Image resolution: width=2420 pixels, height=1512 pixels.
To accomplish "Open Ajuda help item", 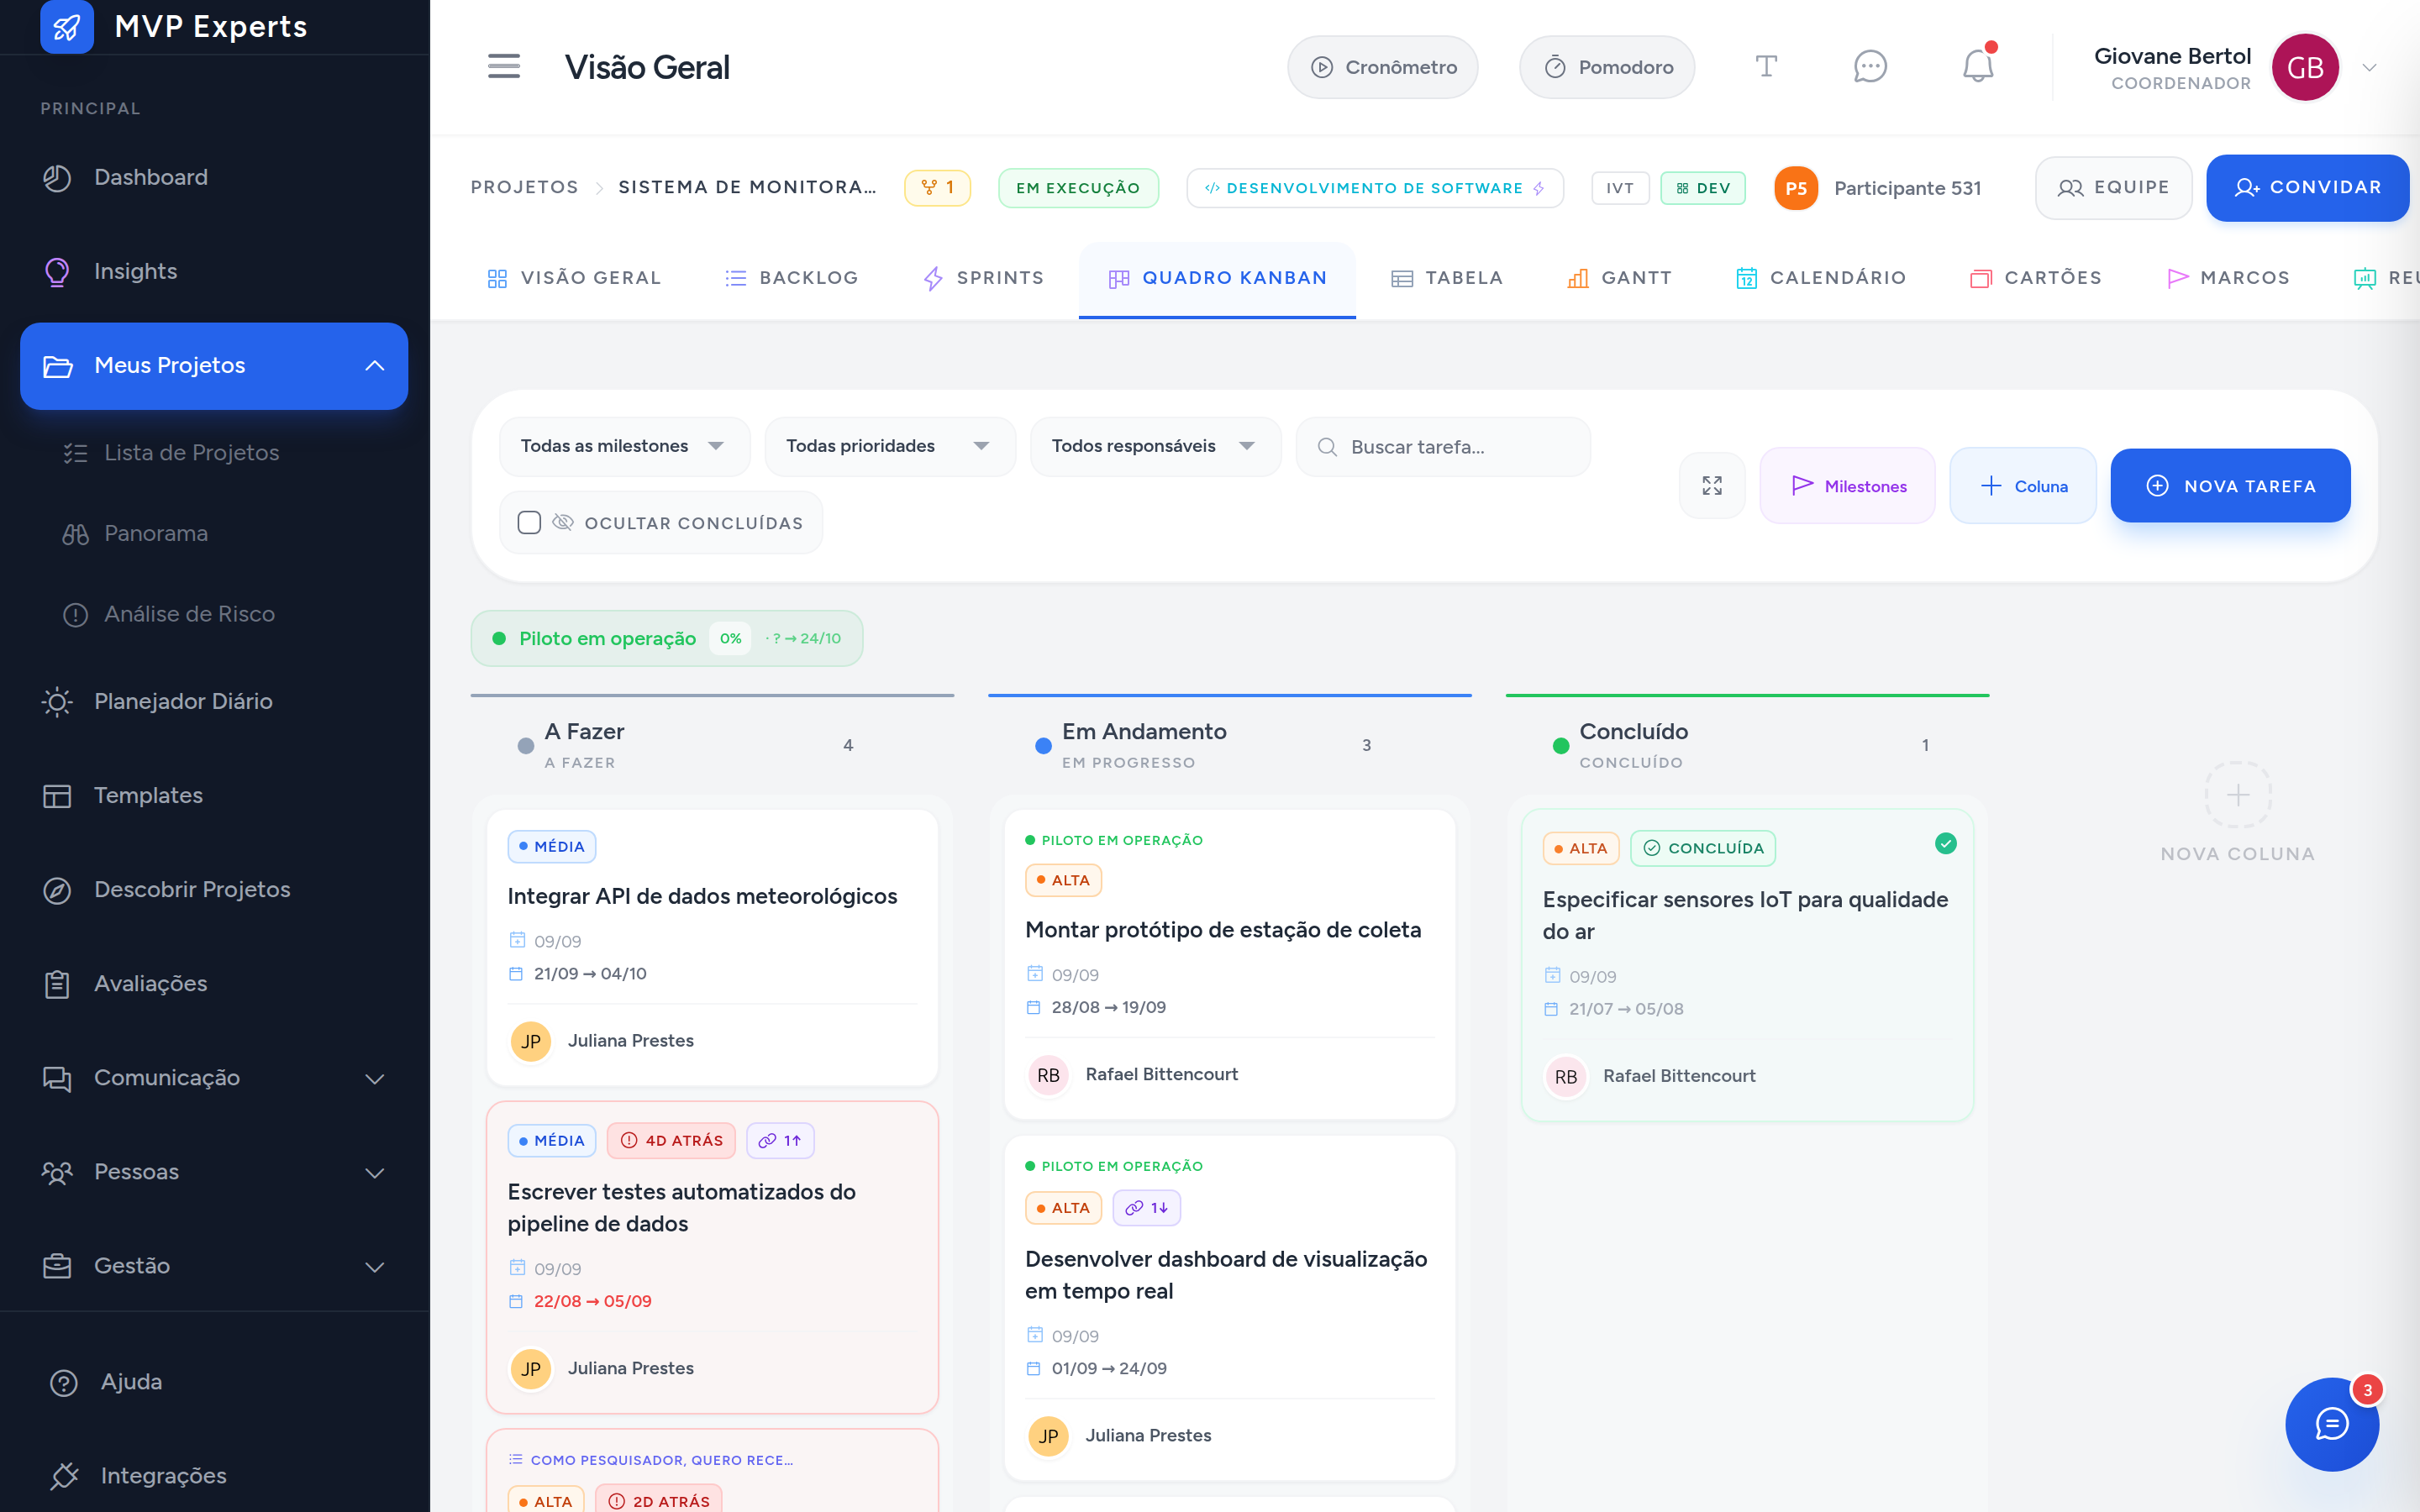I will tap(214, 1381).
